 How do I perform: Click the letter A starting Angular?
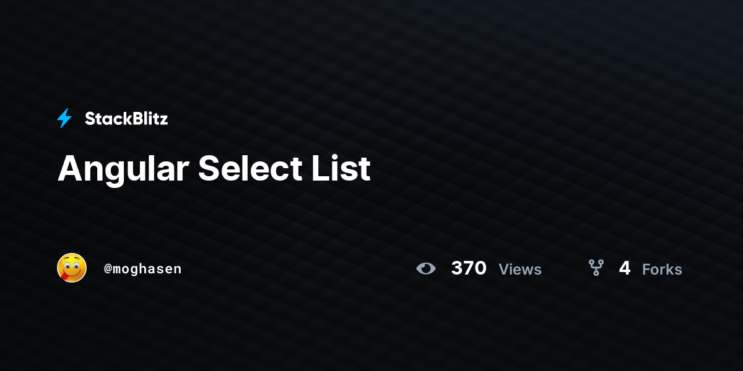click(x=70, y=168)
